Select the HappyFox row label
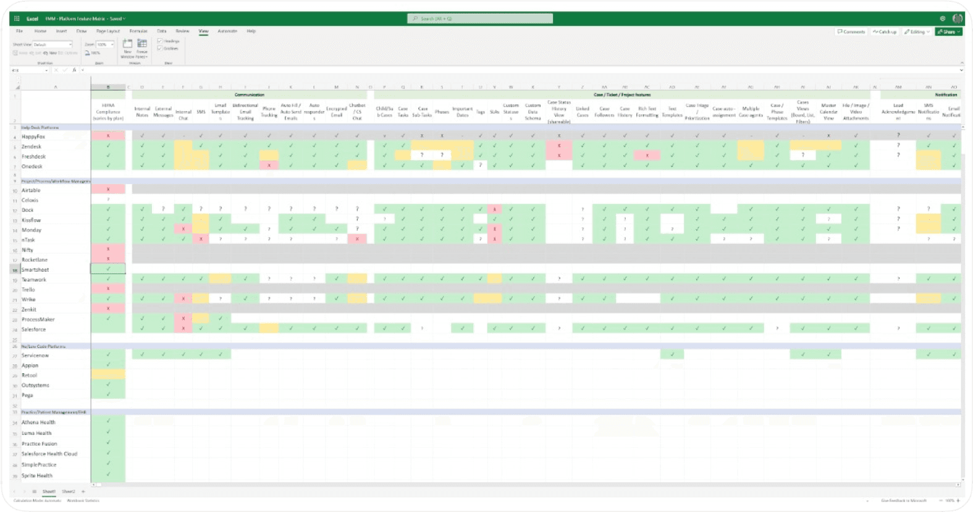Screen dimensions: 973x512 click(33, 136)
